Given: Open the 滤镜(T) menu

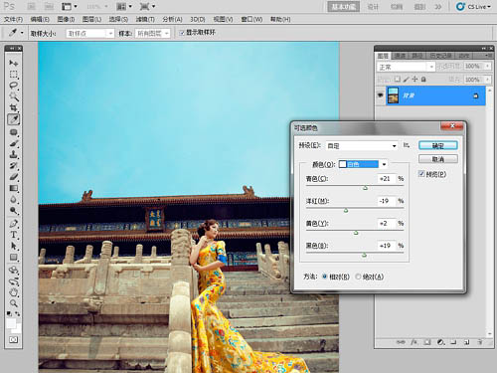Looking at the screenshot, I should [x=145, y=19].
